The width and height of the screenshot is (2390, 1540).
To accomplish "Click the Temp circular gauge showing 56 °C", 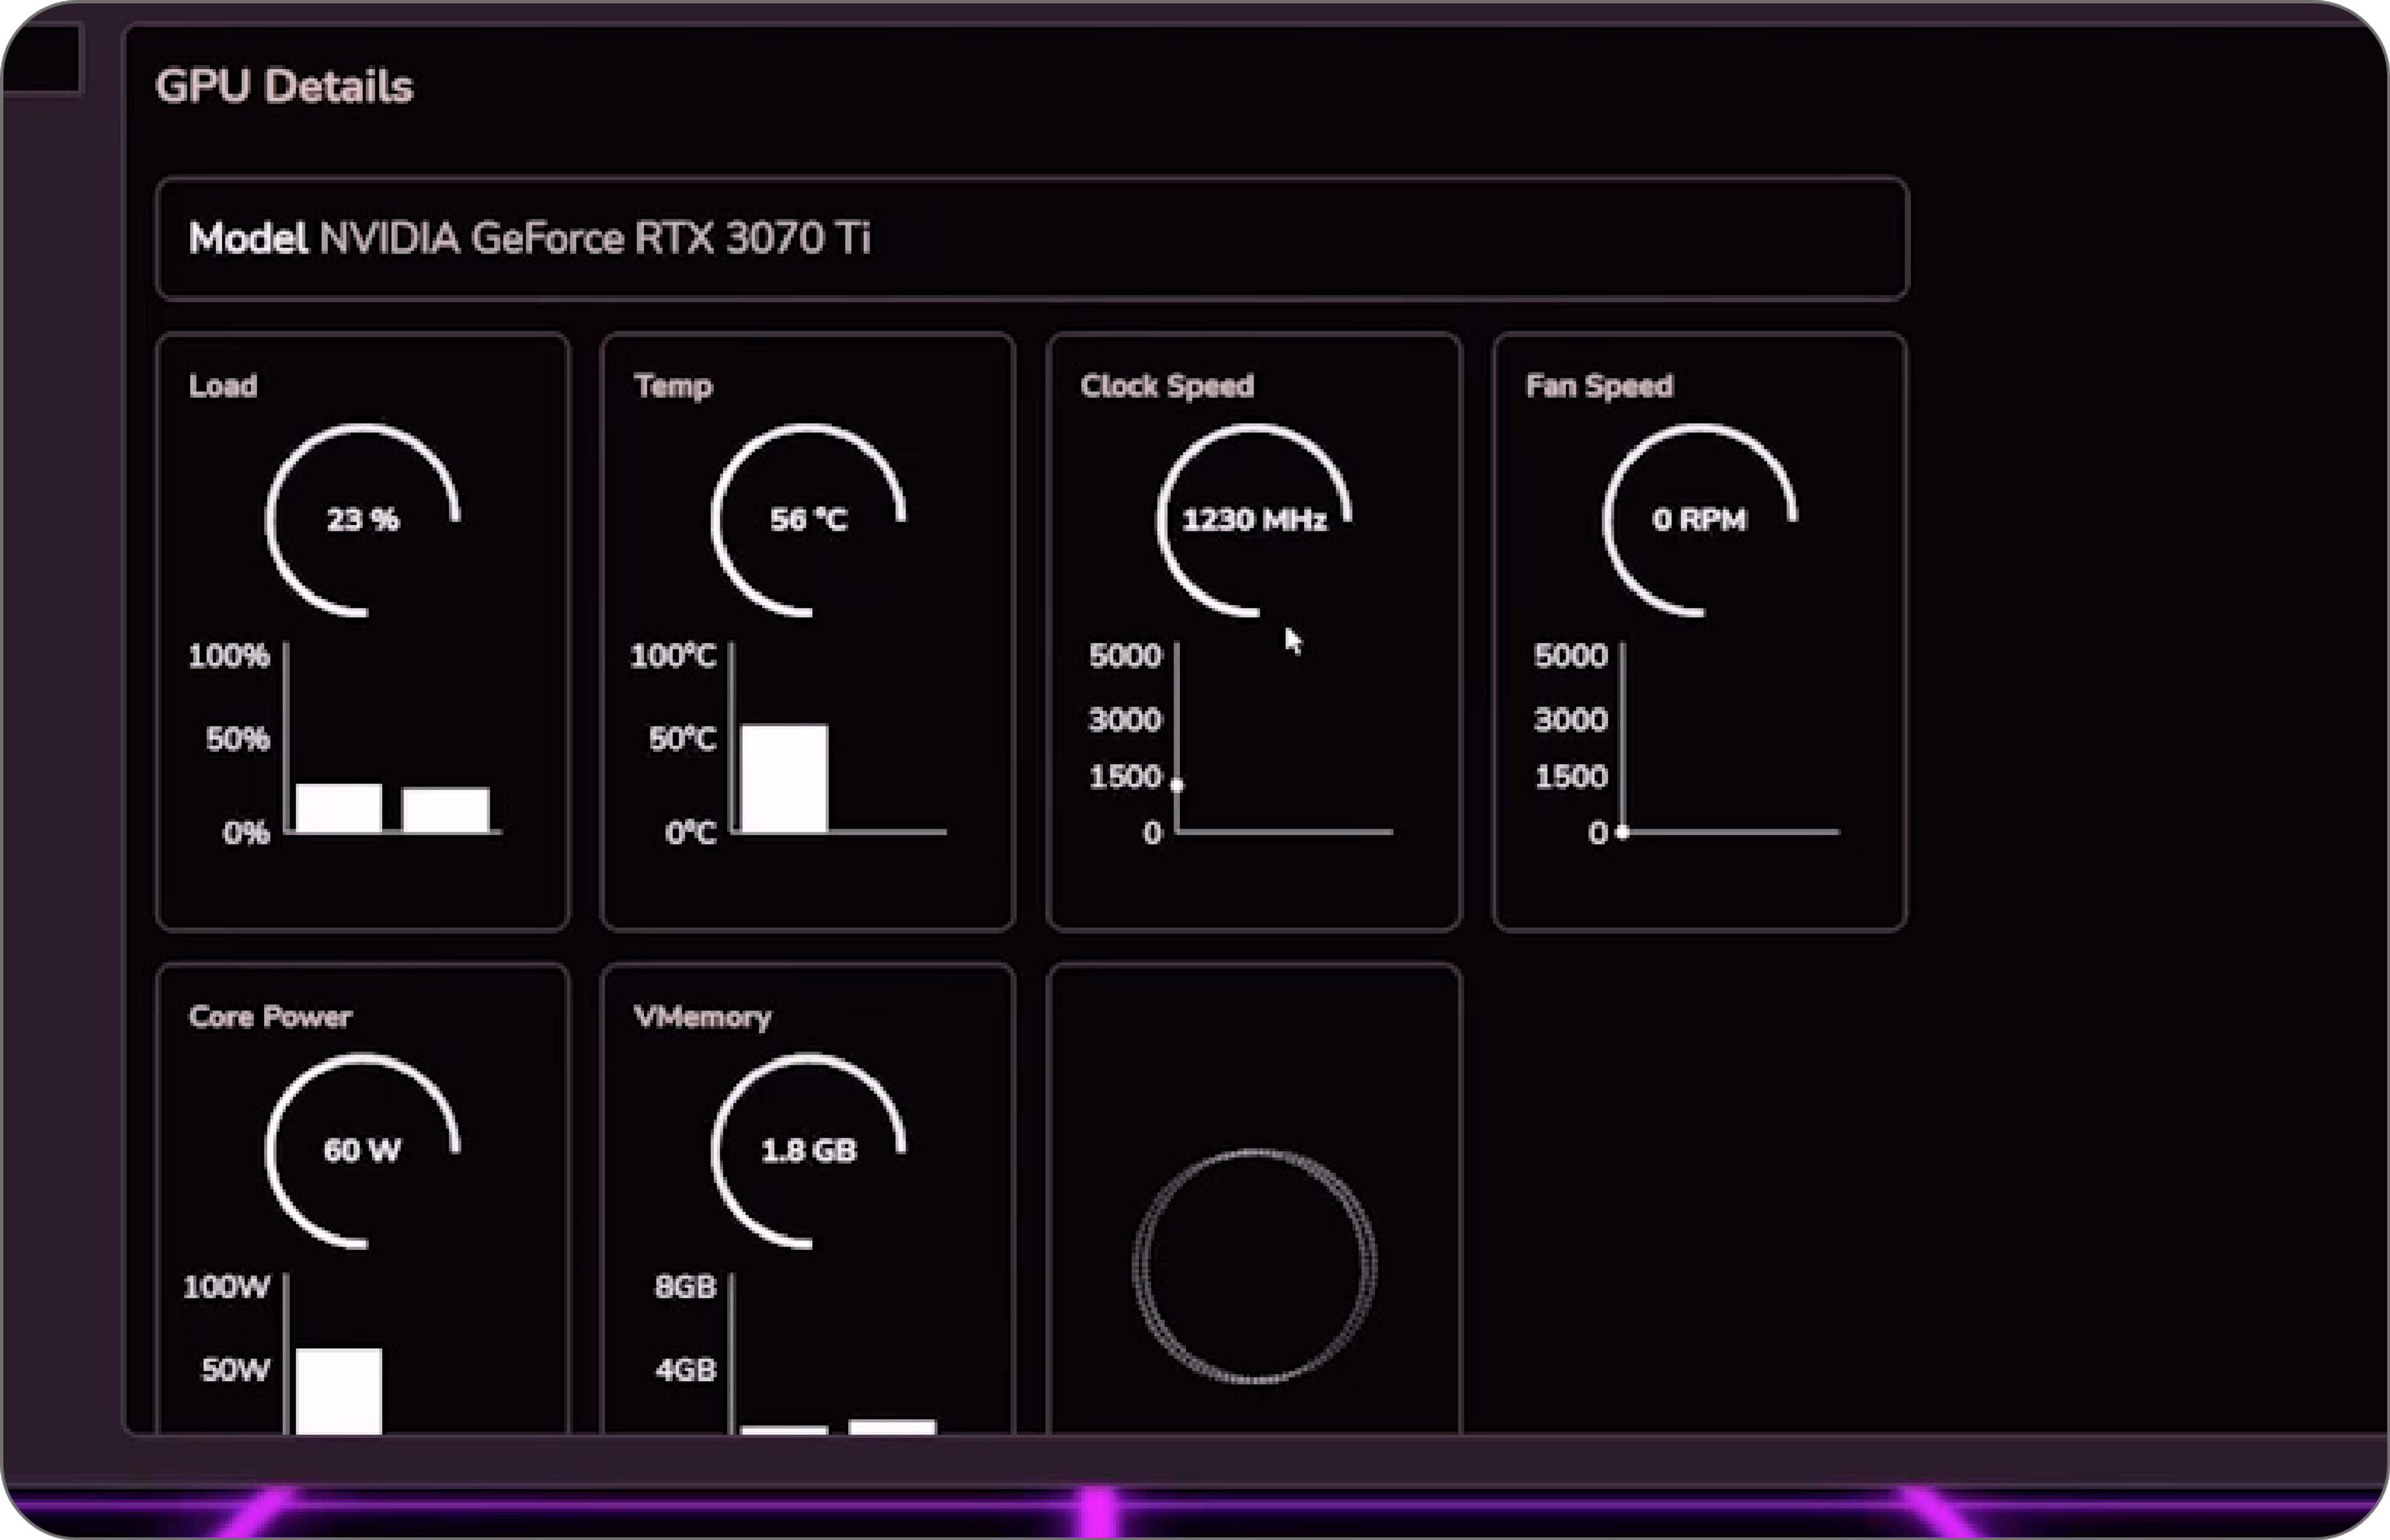I will 808,520.
